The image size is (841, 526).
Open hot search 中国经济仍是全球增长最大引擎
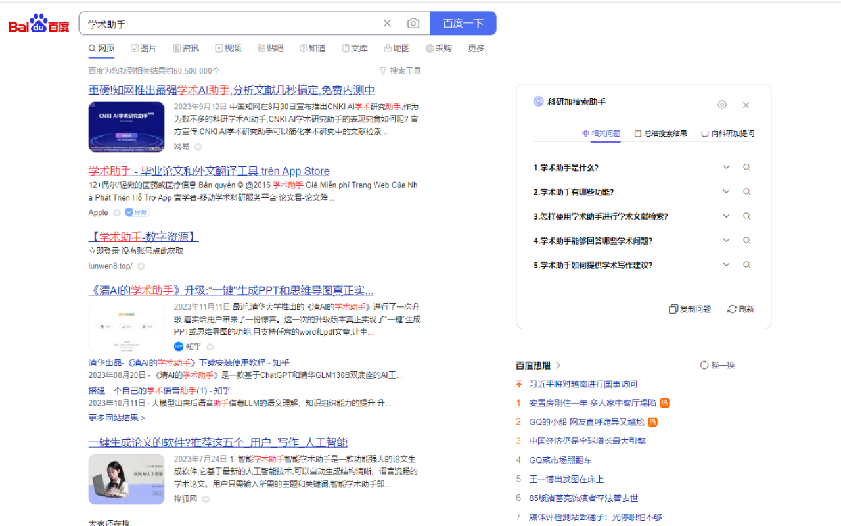(x=587, y=441)
